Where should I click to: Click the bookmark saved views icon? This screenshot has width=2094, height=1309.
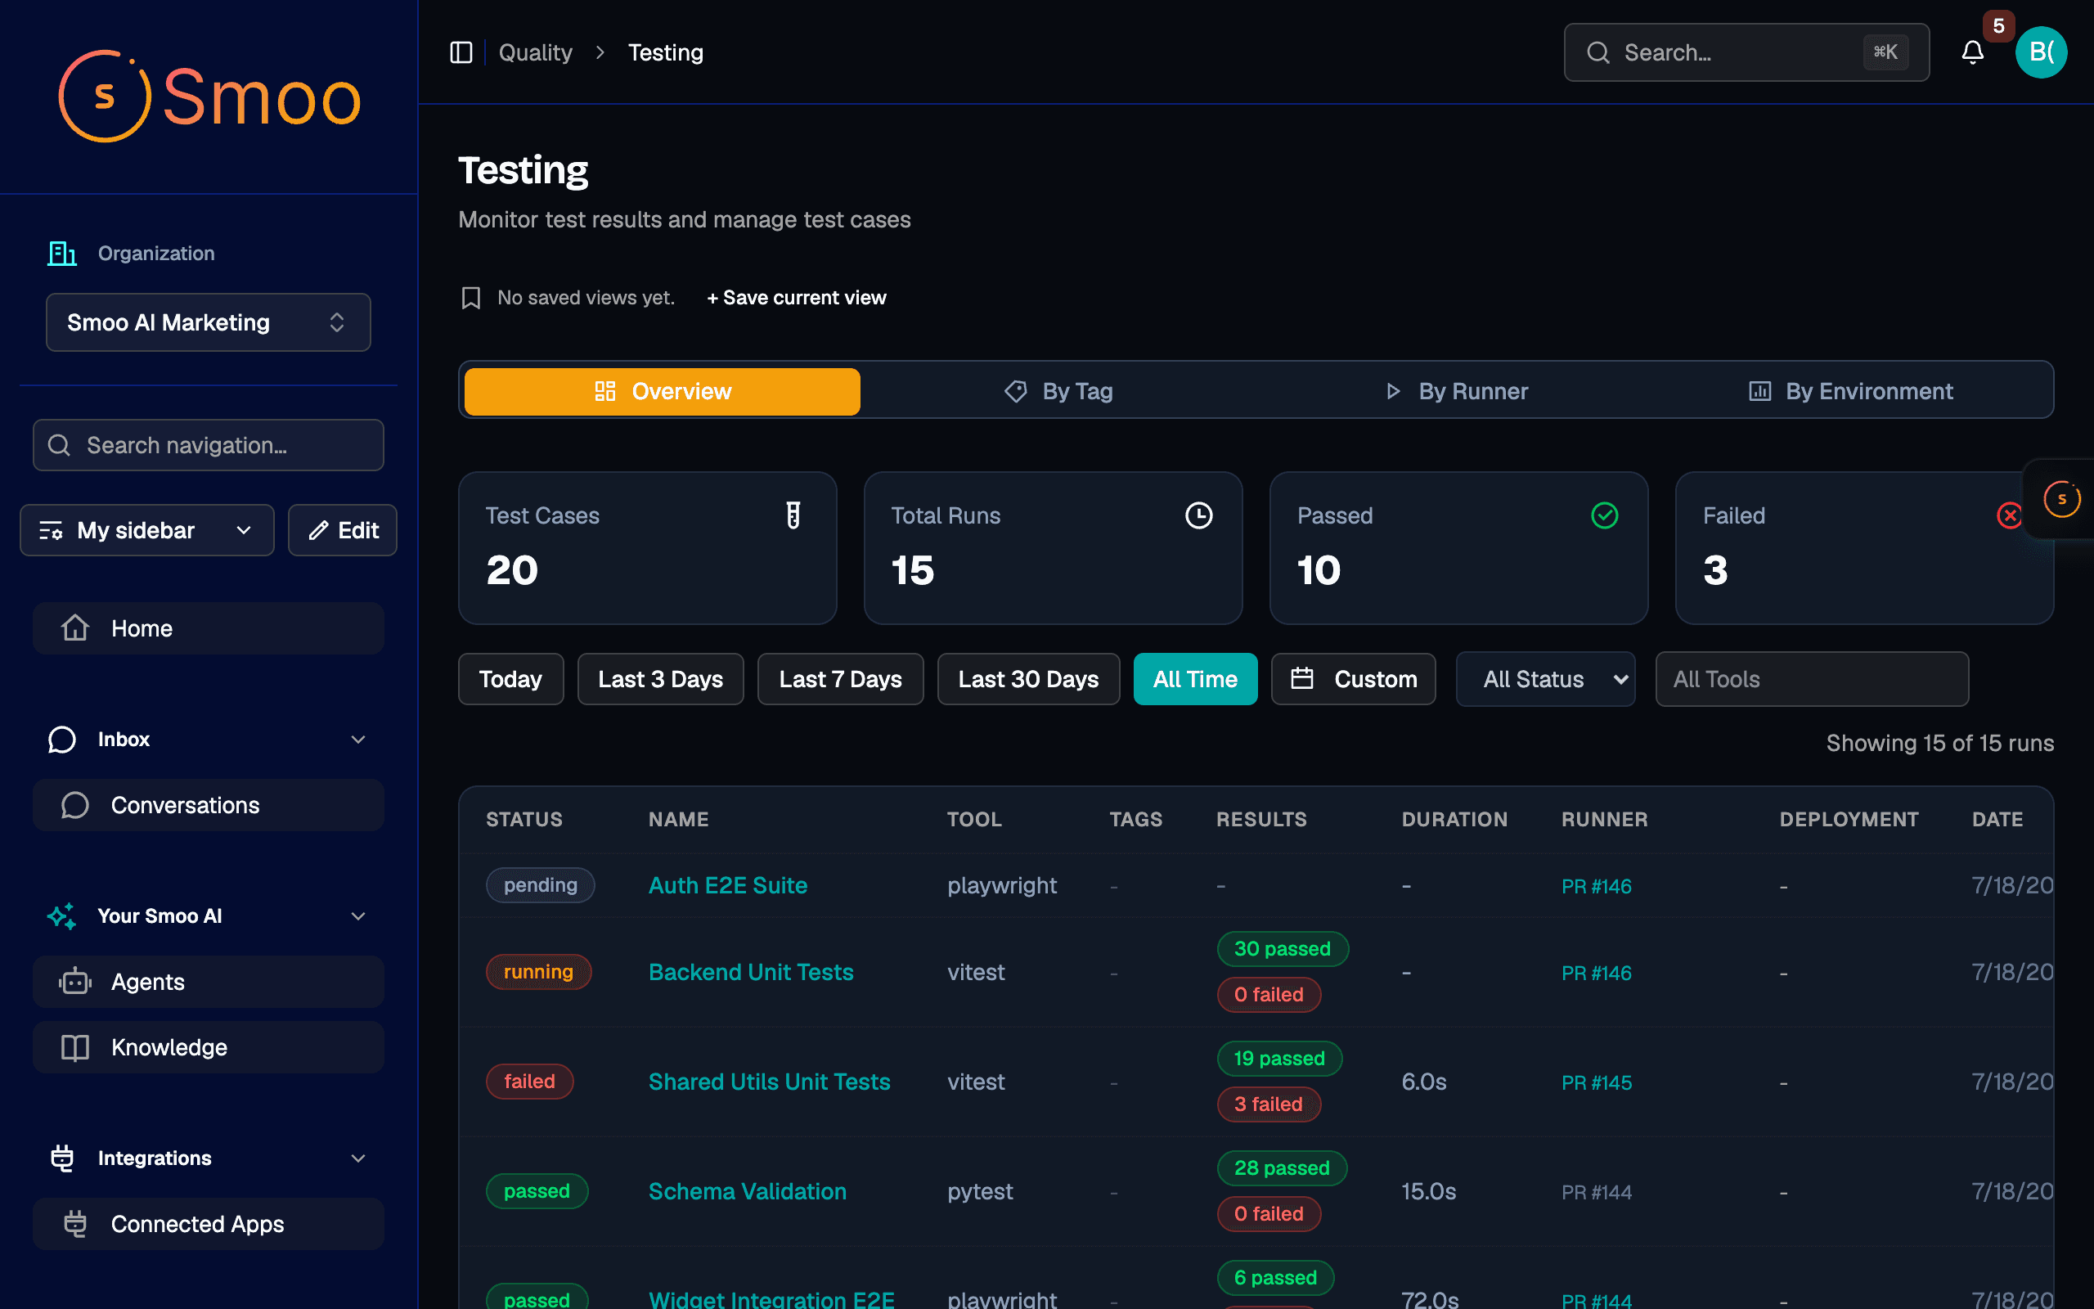(470, 298)
